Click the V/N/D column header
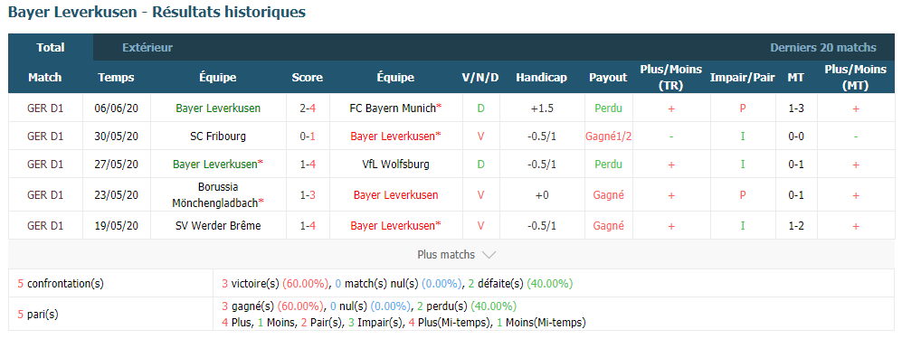Viewport: 902px width, 339px height. click(480, 78)
